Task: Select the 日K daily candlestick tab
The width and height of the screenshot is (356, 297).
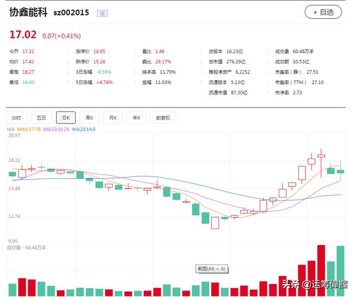Action: 66,117
